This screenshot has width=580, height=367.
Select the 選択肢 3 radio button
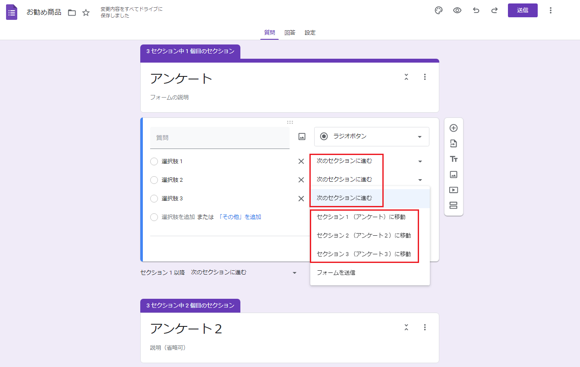(154, 199)
